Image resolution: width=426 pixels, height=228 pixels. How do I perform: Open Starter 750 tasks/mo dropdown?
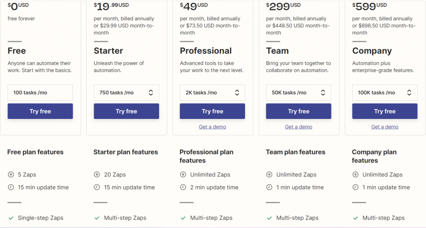[x=126, y=92]
